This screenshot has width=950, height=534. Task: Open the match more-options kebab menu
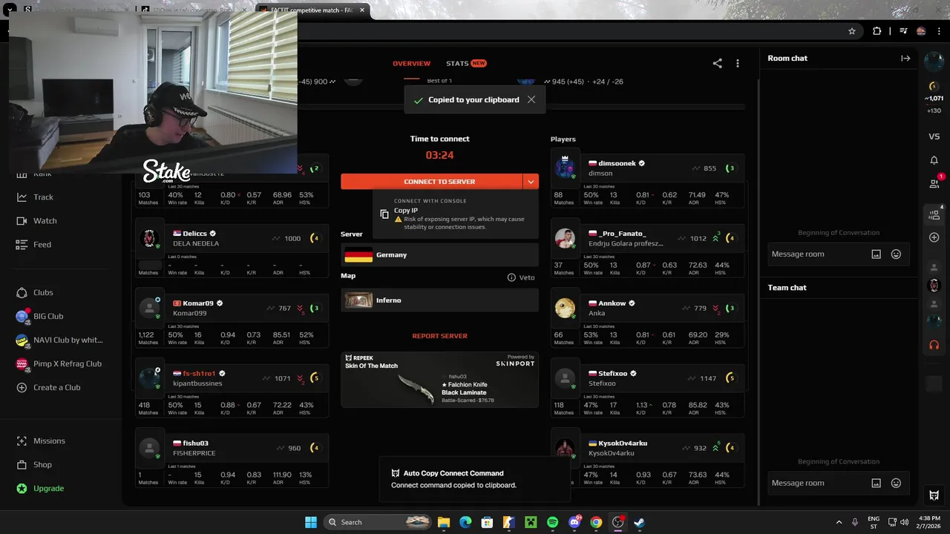coord(737,64)
